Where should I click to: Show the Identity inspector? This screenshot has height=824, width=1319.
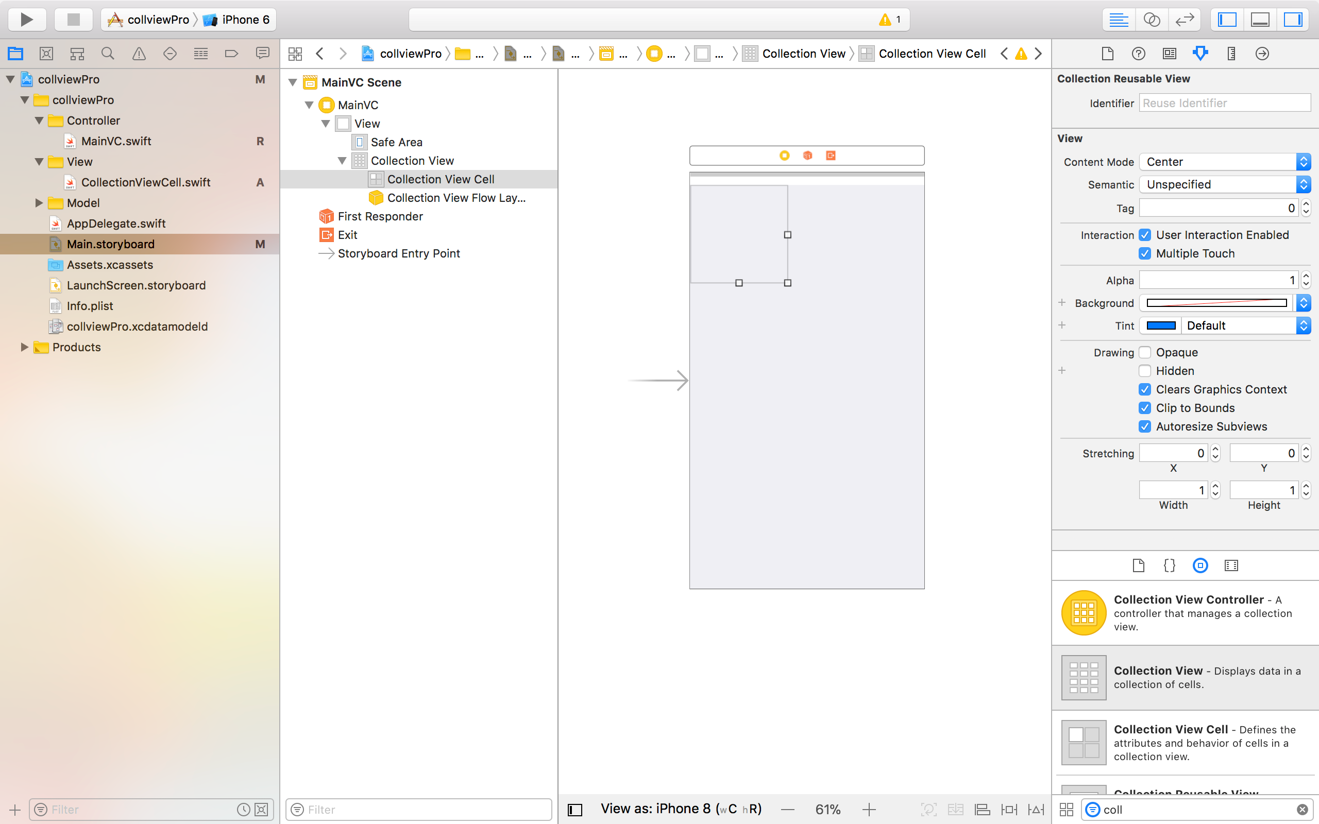(1169, 54)
